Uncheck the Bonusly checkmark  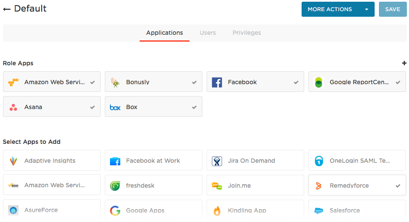(194, 82)
